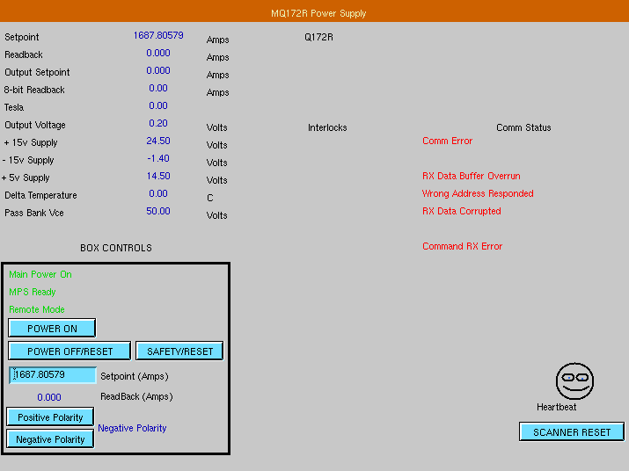Click Wrong Address Responded message
Image resolution: width=629 pixels, height=471 pixels.
point(478,193)
